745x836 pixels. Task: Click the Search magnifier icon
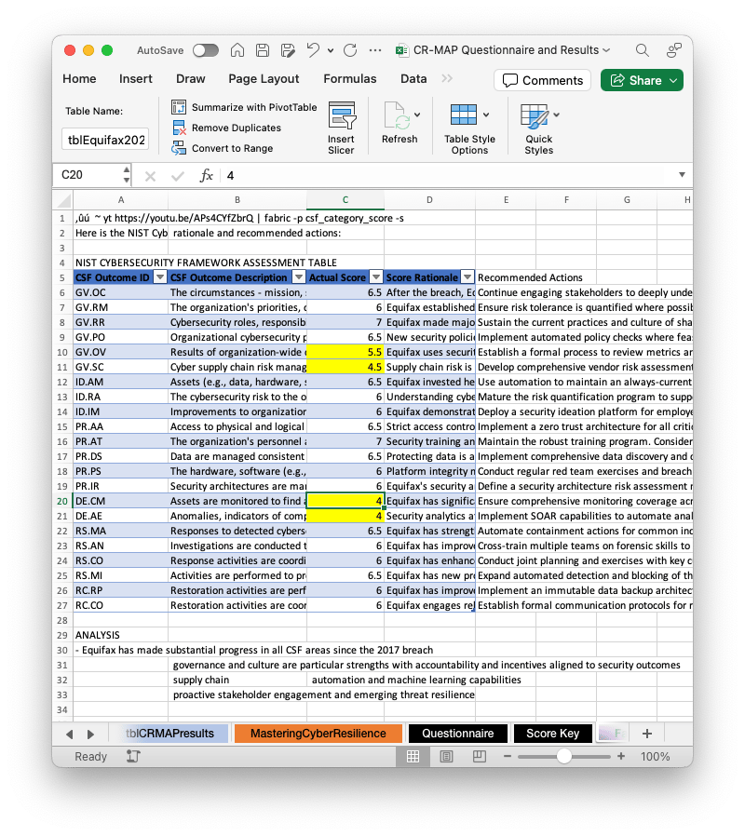pos(642,50)
